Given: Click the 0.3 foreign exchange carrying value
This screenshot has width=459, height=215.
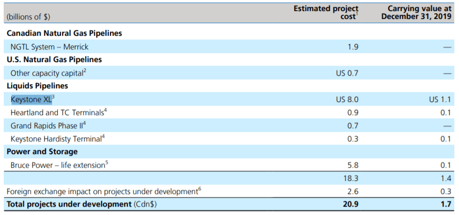Looking at the screenshot, I should [x=445, y=191].
